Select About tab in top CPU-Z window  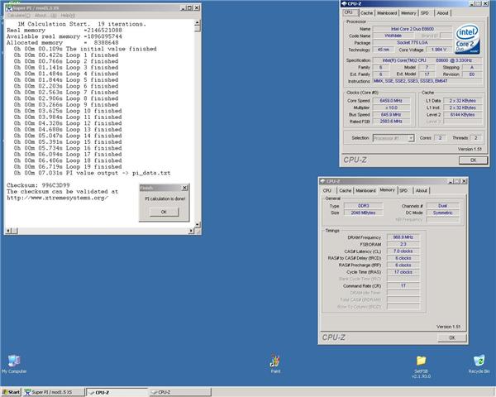click(x=442, y=13)
